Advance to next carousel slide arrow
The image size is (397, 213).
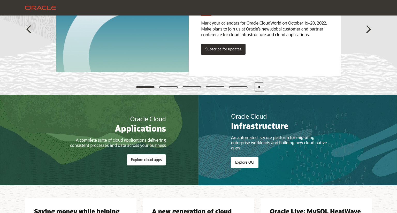368,29
